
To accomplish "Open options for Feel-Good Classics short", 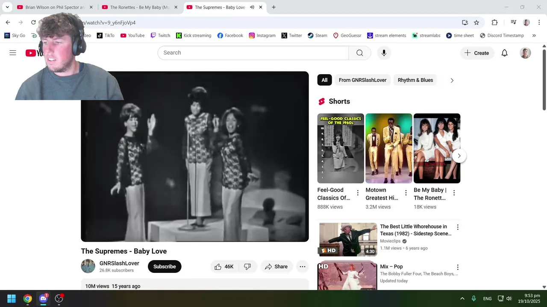I will 358,193.
